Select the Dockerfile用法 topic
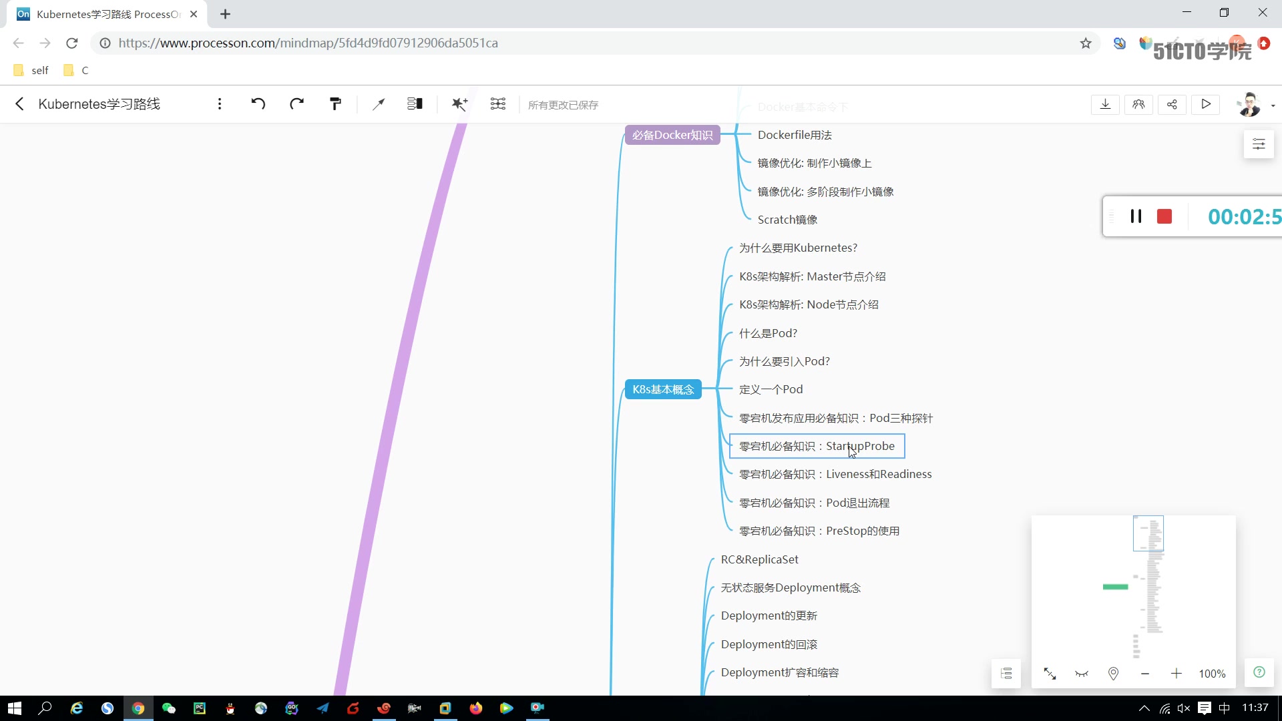 click(795, 135)
